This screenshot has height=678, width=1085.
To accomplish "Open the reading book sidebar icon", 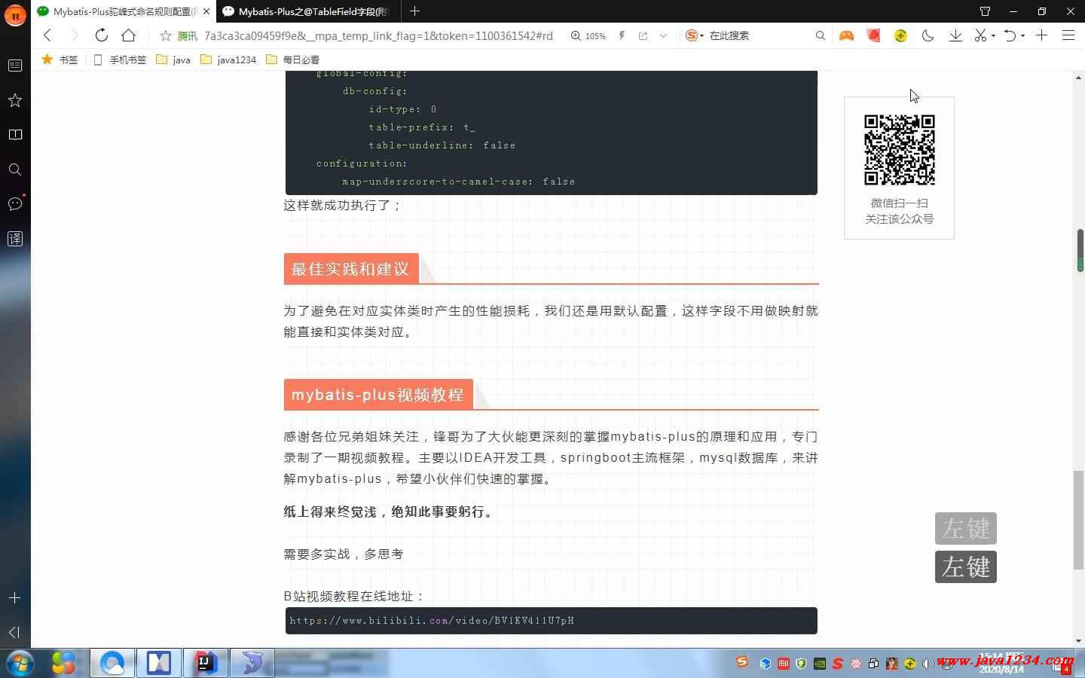I will [15, 135].
